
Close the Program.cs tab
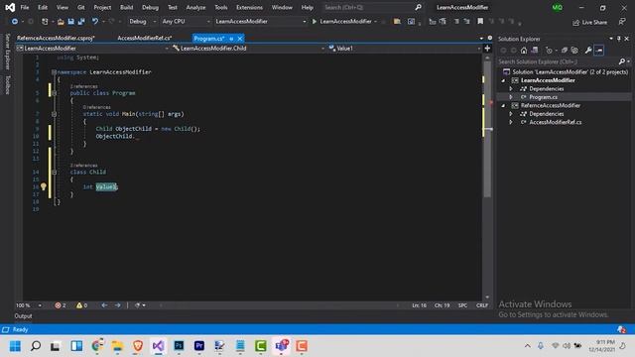pos(240,39)
